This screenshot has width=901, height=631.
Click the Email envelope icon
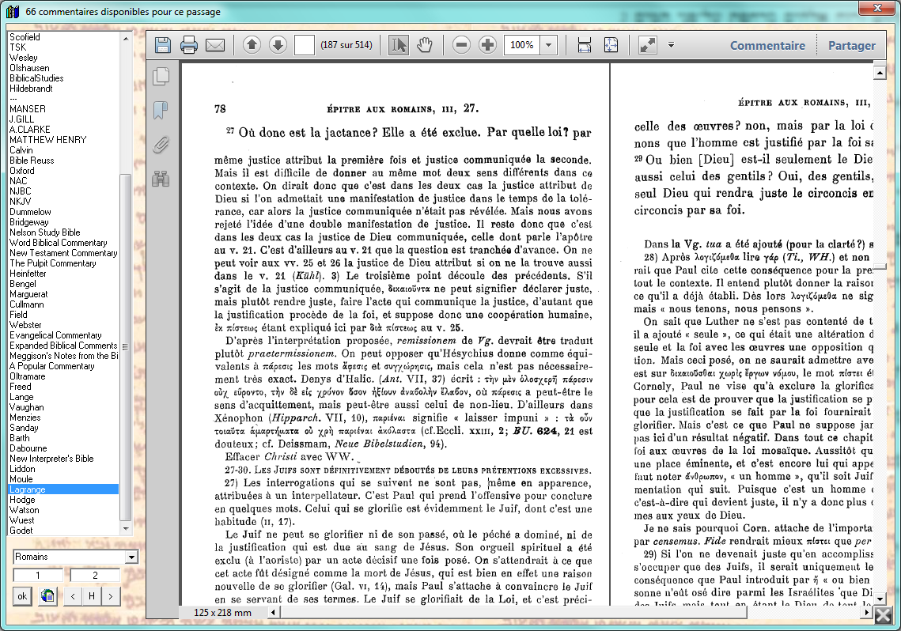215,45
